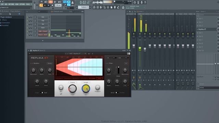Click the Installed item in browser

5,26
